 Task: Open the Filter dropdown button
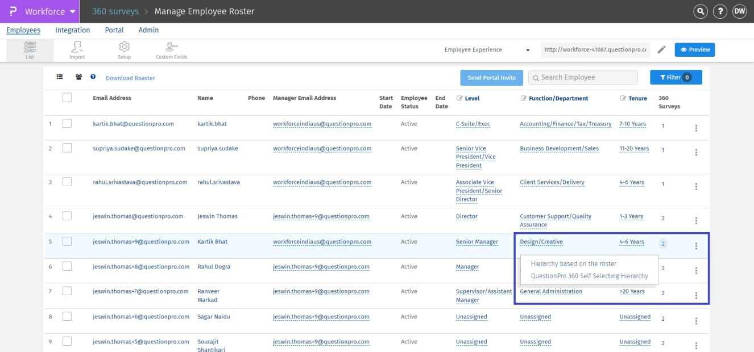[676, 77]
